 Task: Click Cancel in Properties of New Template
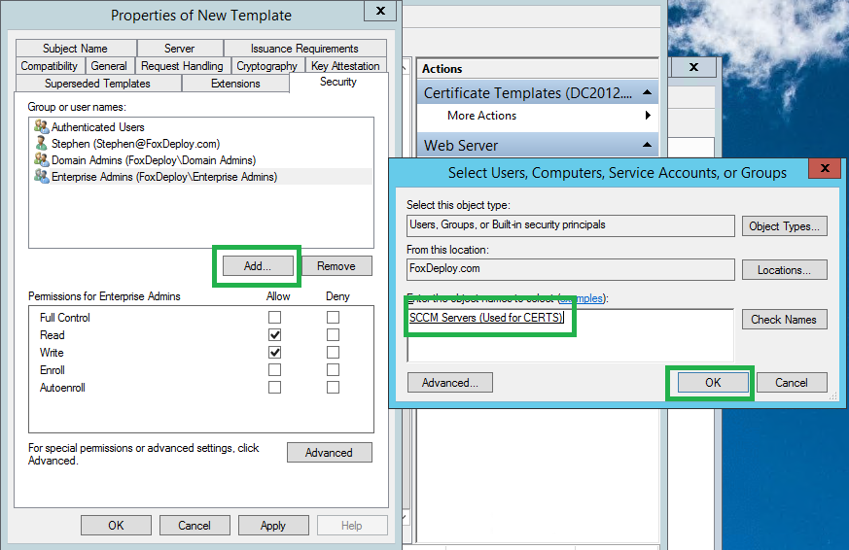tap(195, 525)
